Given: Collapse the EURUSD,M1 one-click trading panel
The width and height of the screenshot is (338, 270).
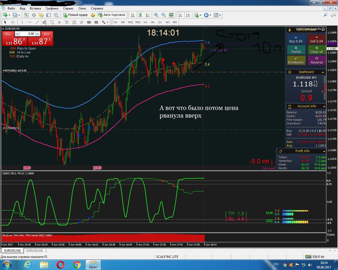Looking at the screenshot, I should (3, 28).
